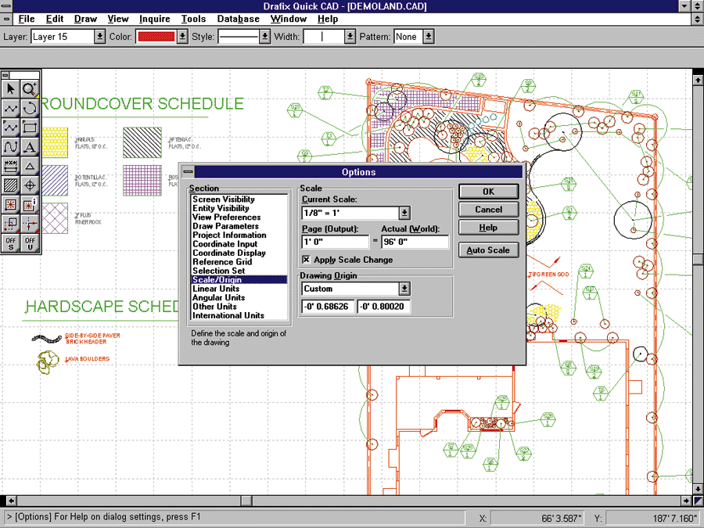Open the Layer 15 dropdown list

coord(100,37)
